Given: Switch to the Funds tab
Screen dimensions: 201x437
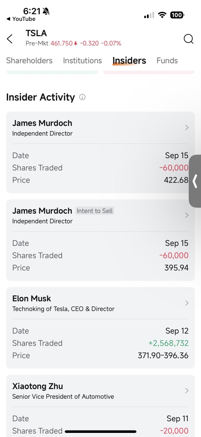Looking at the screenshot, I should pyautogui.click(x=167, y=60).
